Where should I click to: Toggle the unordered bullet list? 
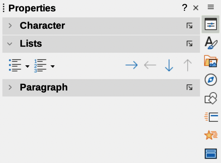15,65
